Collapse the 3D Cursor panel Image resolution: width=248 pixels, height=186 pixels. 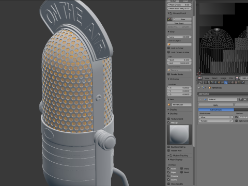168,79
